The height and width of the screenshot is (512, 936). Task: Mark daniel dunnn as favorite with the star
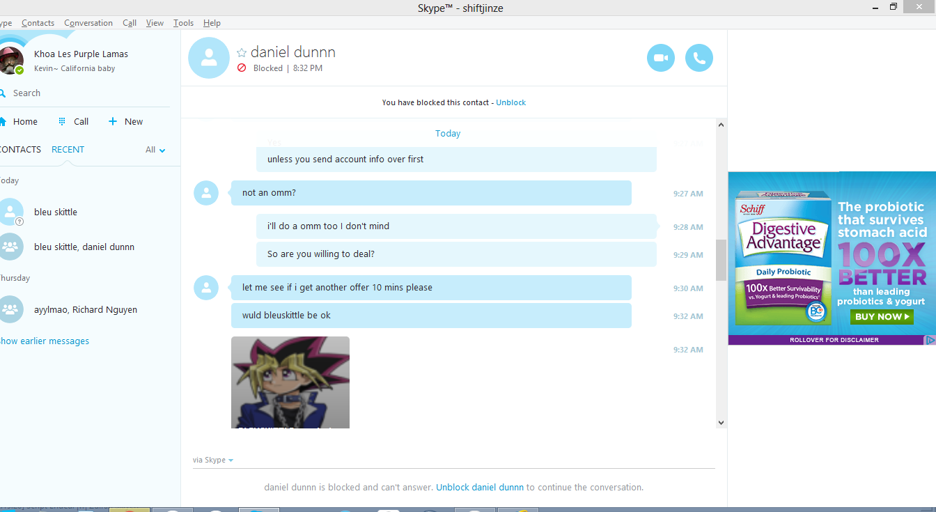(242, 53)
